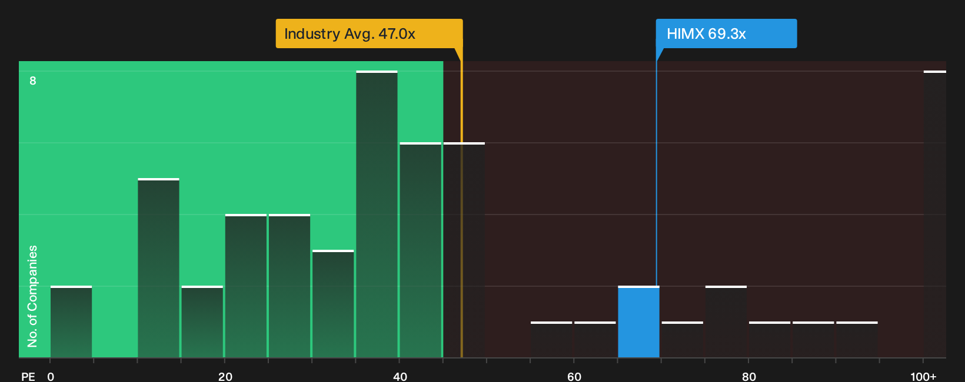
Task: Select the 90-95 PE bar
Action: click(x=857, y=340)
